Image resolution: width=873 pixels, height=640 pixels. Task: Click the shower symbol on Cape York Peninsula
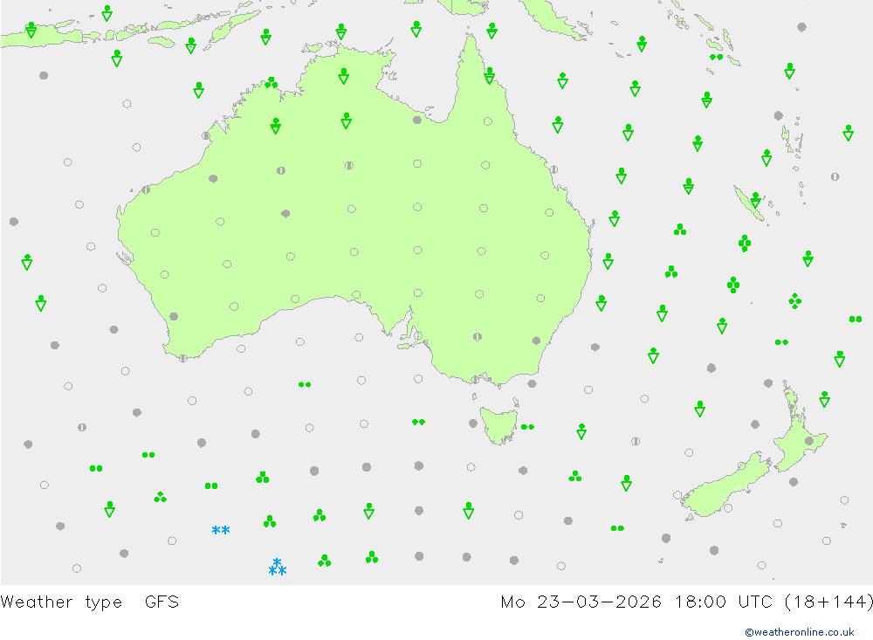[x=490, y=76]
